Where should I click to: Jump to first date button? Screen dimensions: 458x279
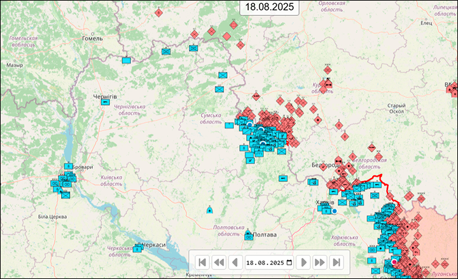coord(202,262)
